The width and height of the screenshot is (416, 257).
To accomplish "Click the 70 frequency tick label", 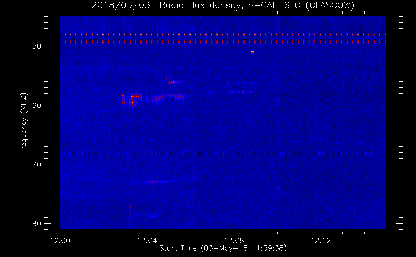I will tap(37, 164).
